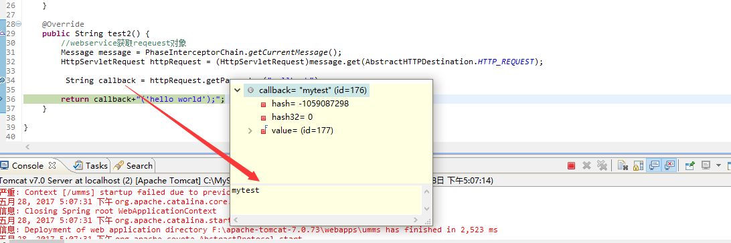Toggle show console when standard out changes
The image size is (731, 243).
[654, 165]
